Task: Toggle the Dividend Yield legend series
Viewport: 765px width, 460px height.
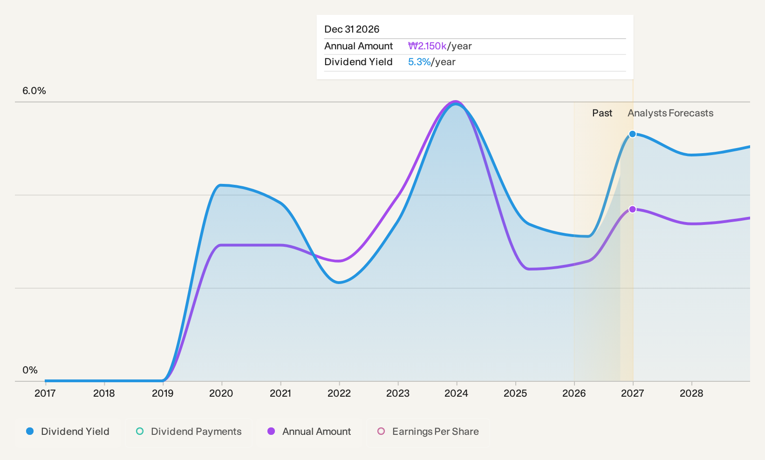Action: (68, 432)
